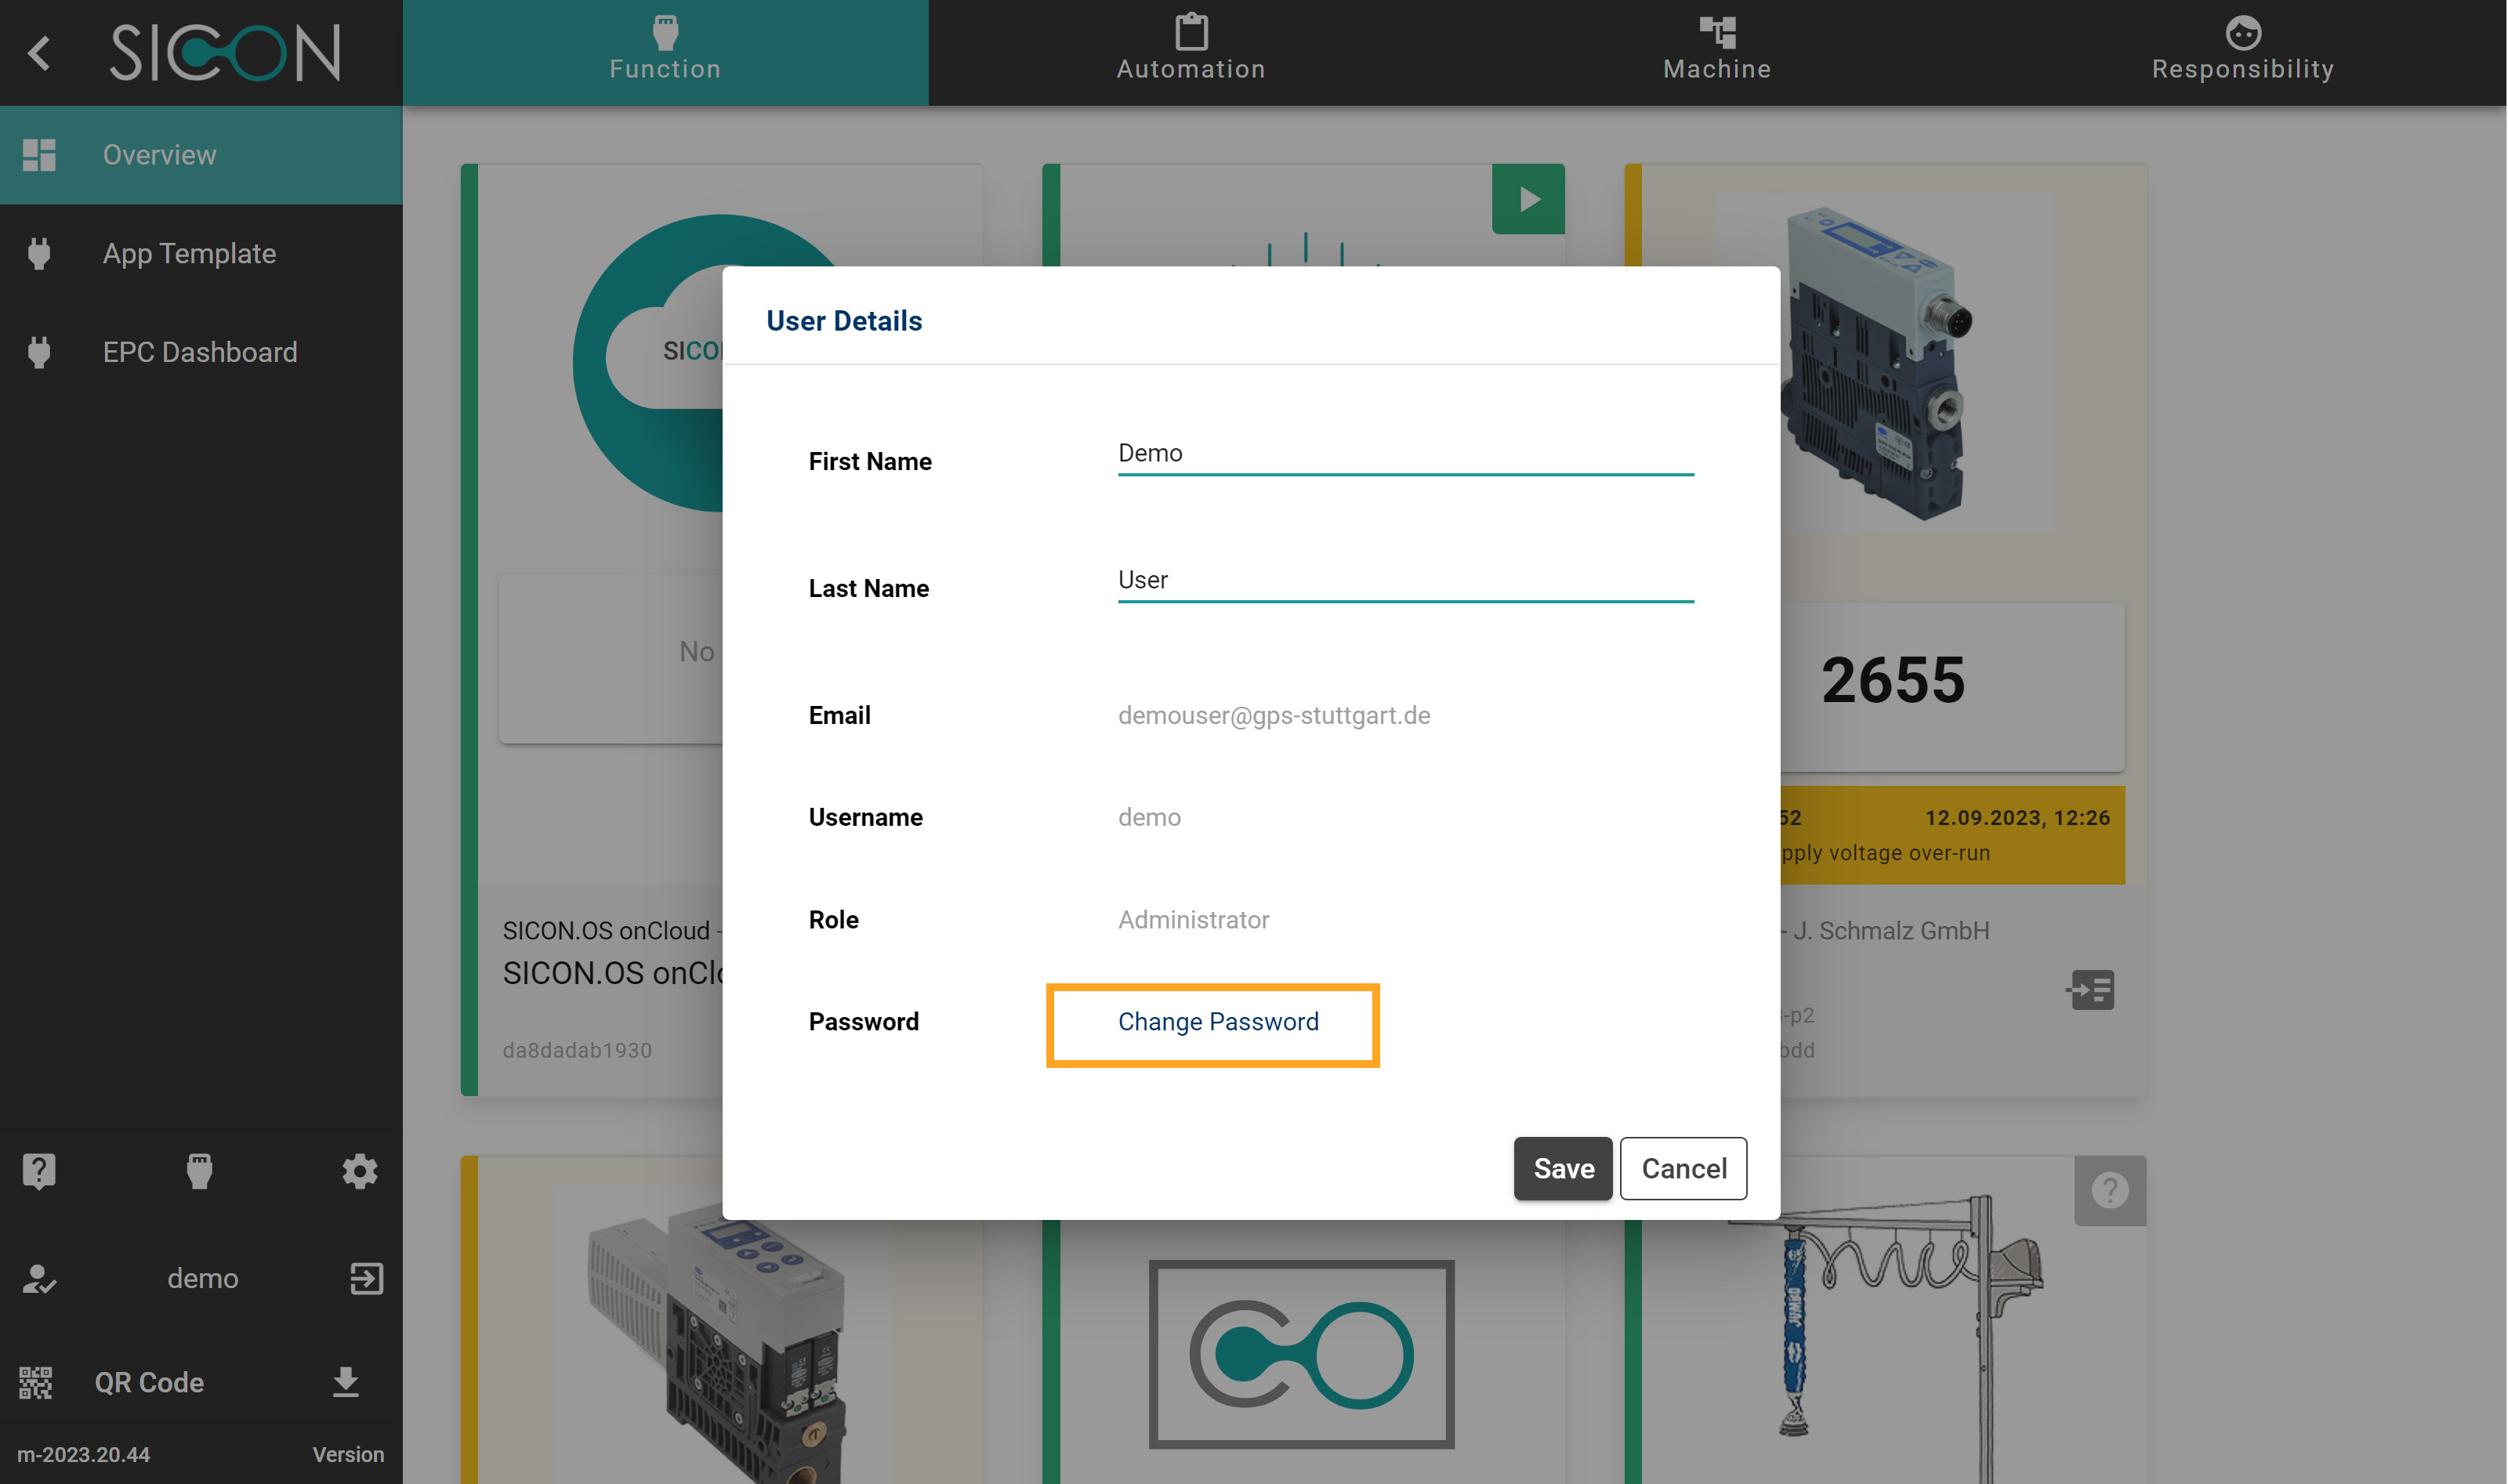The height and width of the screenshot is (1484, 2508).
Task: Click the logout icon next to demo
Action: coord(366,1278)
